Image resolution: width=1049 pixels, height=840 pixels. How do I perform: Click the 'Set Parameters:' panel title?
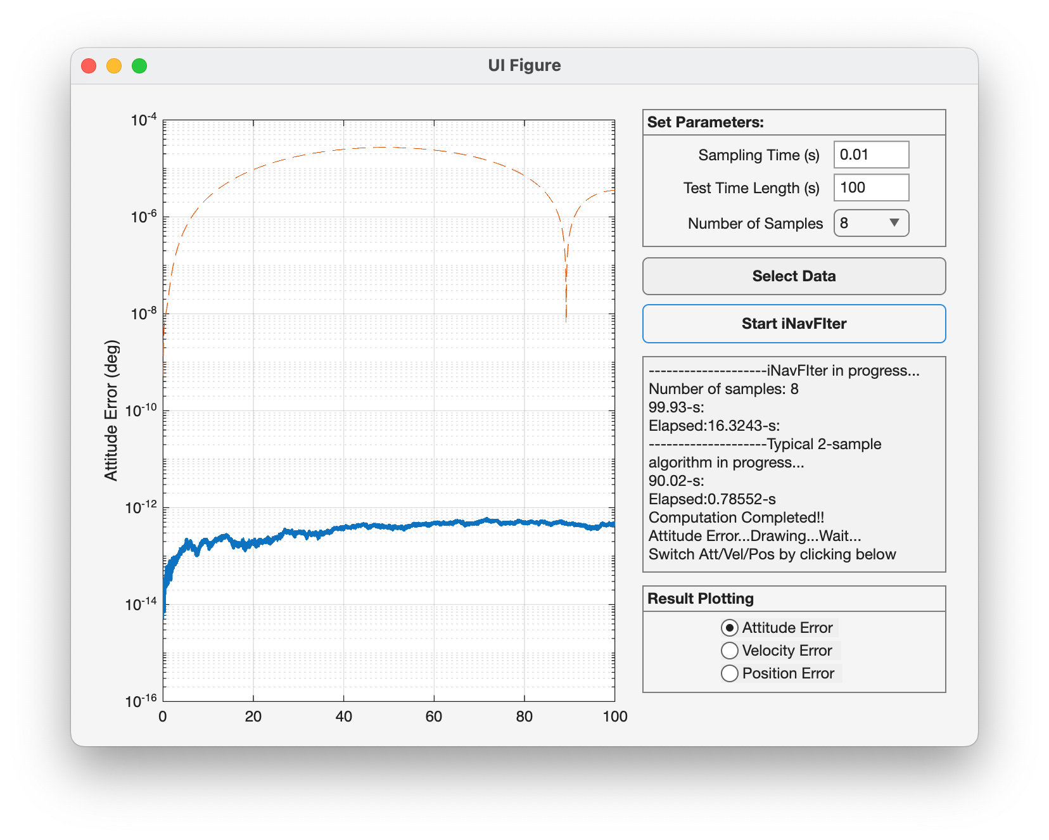[706, 122]
